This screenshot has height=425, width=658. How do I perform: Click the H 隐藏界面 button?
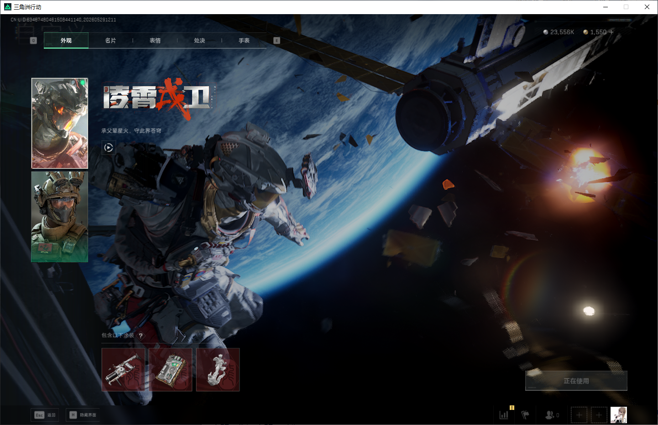pyautogui.click(x=83, y=415)
